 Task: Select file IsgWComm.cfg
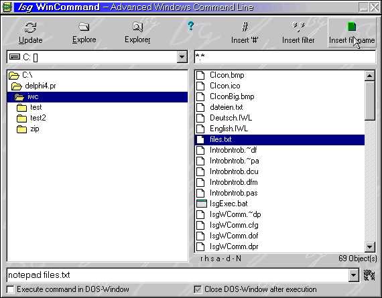click(x=279, y=225)
